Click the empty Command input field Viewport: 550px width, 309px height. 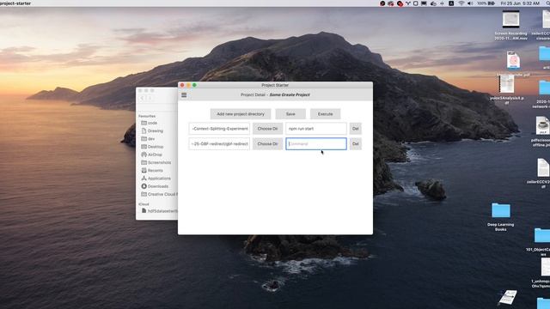(x=316, y=143)
